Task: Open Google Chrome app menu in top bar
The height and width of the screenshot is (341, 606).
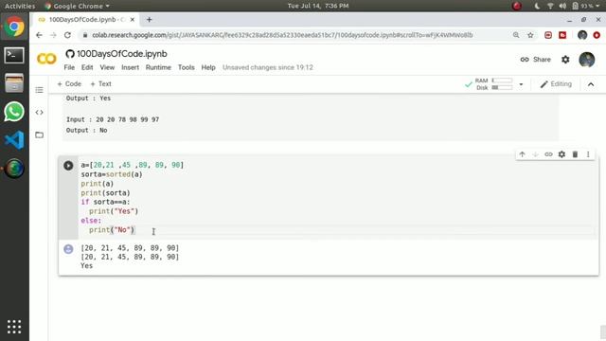Action: [x=77, y=6]
